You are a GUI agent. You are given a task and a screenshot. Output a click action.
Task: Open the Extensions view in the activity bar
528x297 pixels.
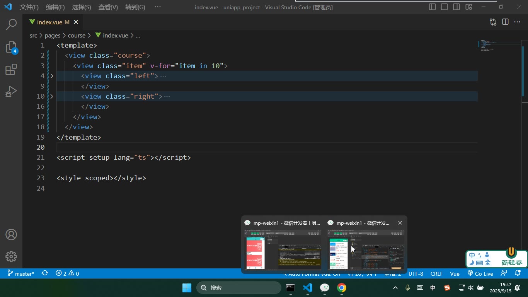point(11,70)
